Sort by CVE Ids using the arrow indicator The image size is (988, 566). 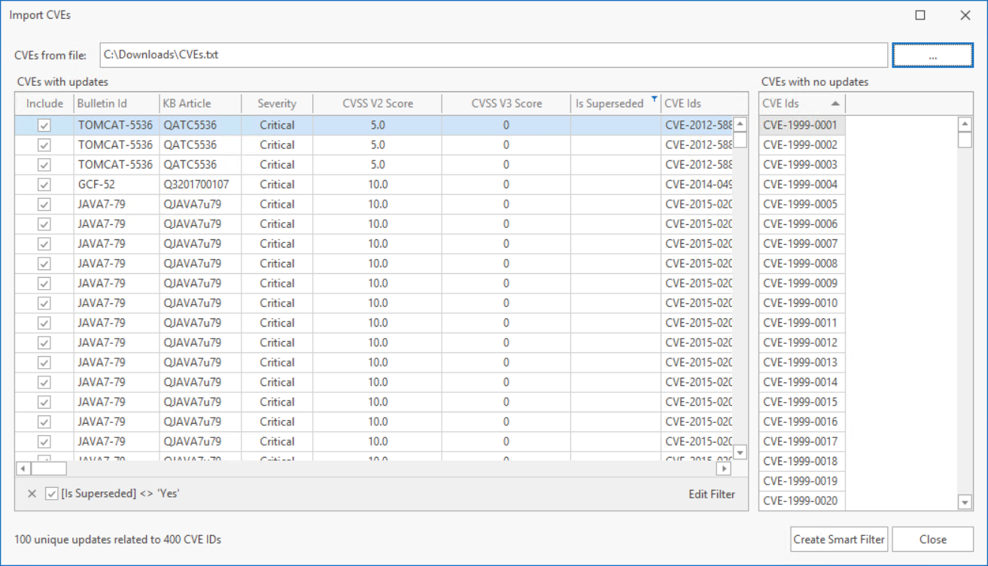tap(835, 103)
